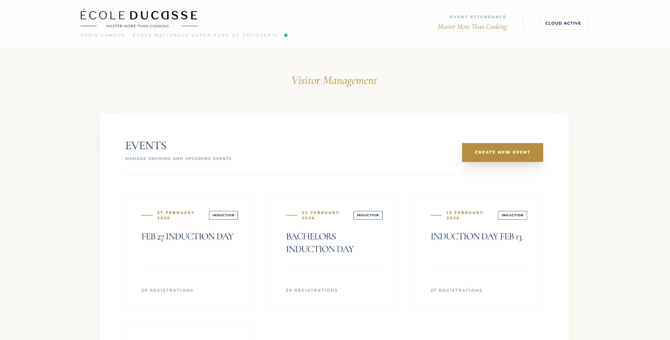Click the Paris Campus subtitle text

[x=179, y=35]
